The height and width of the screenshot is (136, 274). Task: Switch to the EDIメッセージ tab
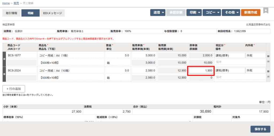[x=52, y=13]
